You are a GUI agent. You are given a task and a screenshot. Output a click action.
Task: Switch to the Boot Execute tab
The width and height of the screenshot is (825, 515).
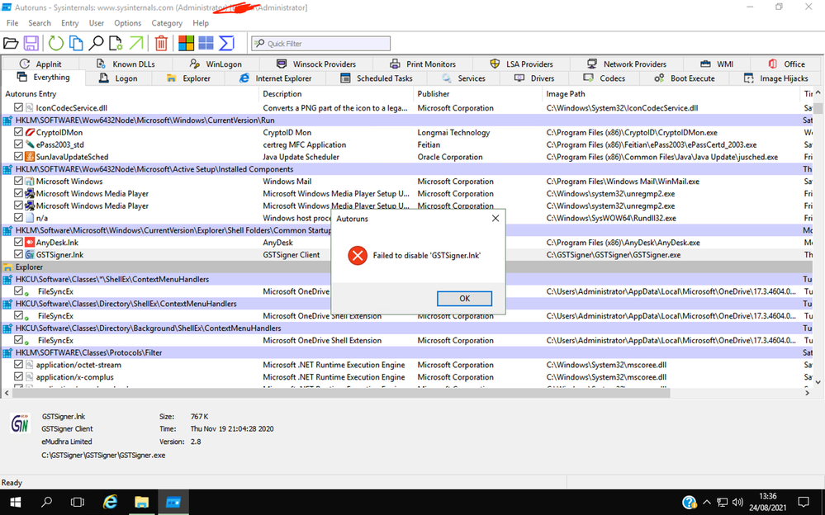pos(685,78)
